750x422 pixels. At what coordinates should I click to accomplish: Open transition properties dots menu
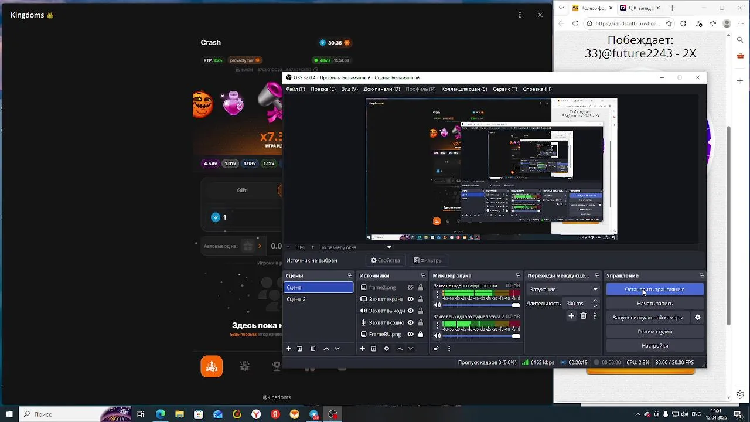point(595,316)
